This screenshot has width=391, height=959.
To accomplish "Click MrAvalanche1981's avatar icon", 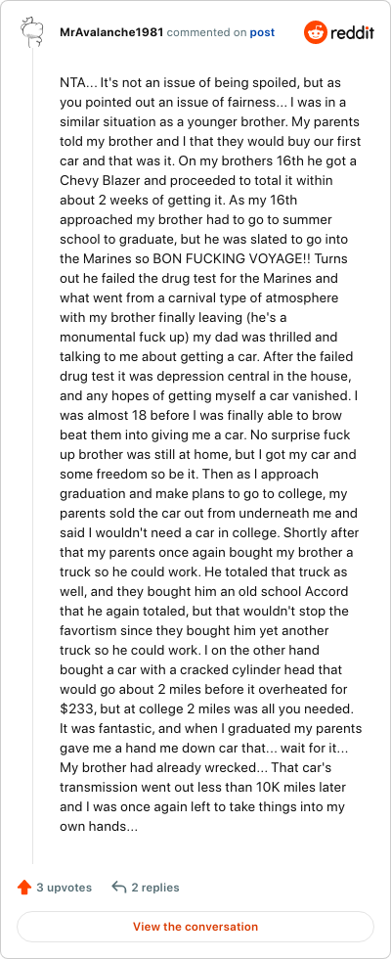I will tap(31, 32).
